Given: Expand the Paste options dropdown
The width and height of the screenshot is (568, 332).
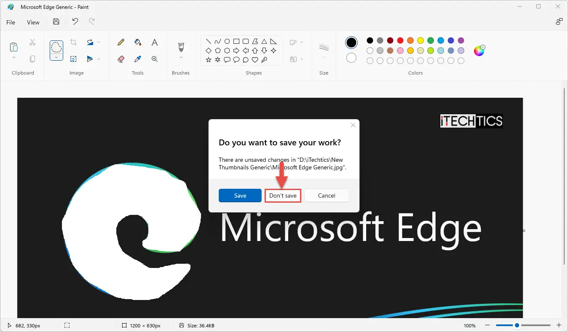Looking at the screenshot, I should (x=14, y=57).
